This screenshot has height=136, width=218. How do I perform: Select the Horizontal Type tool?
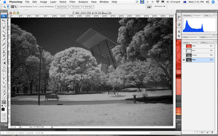(4, 79)
